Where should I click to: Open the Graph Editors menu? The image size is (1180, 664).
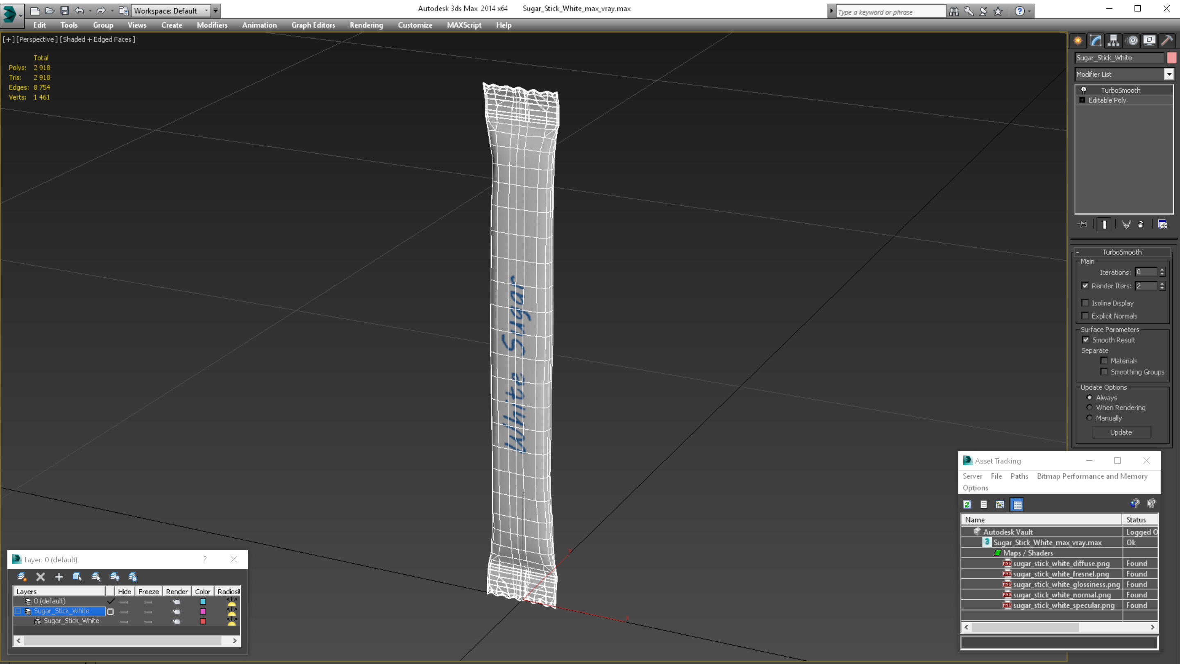[x=313, y=25]
